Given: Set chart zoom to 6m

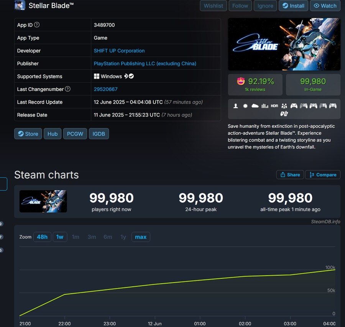Looking at the screenshot, I should coord(108,237).
